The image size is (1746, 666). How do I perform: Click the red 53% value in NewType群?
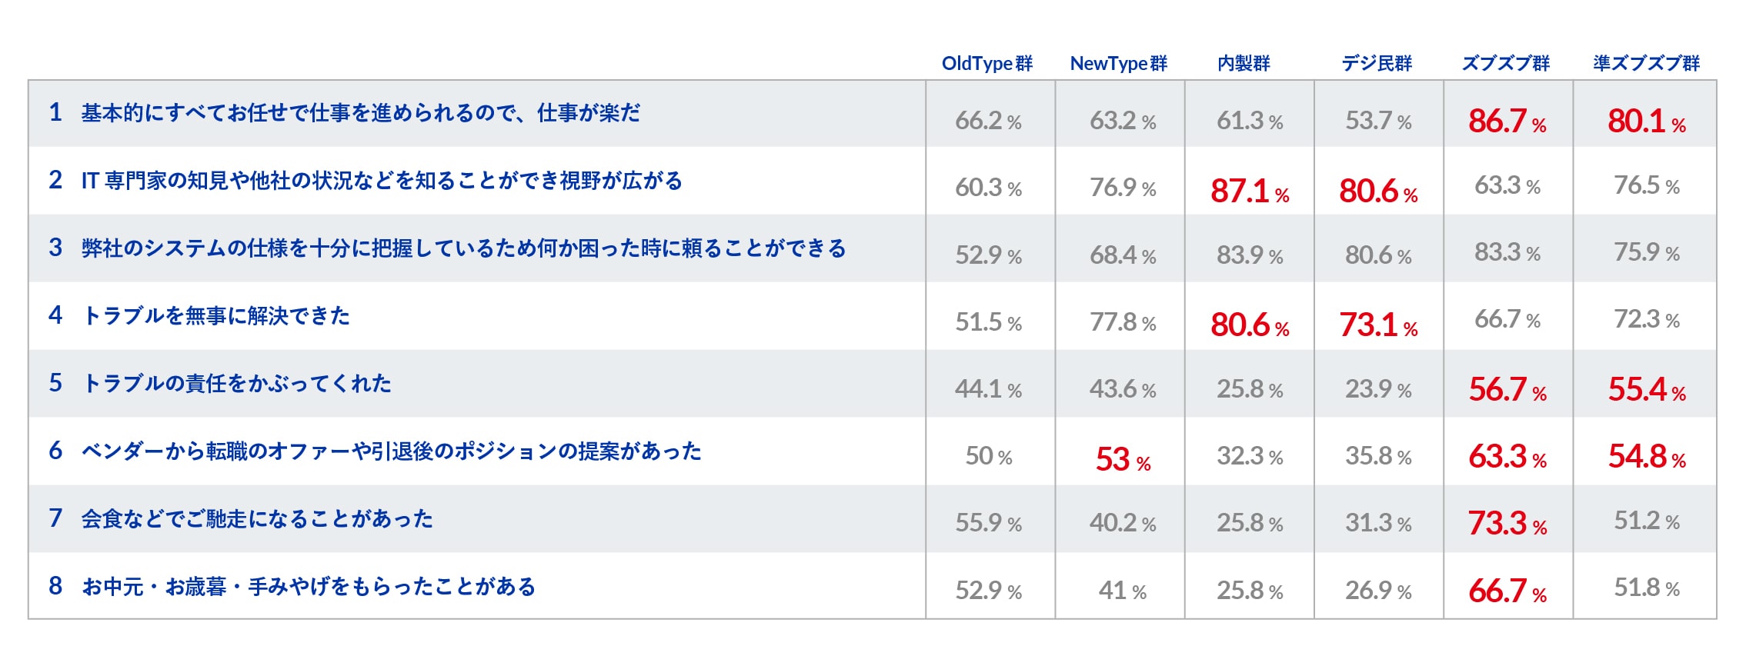(1123, 460)
